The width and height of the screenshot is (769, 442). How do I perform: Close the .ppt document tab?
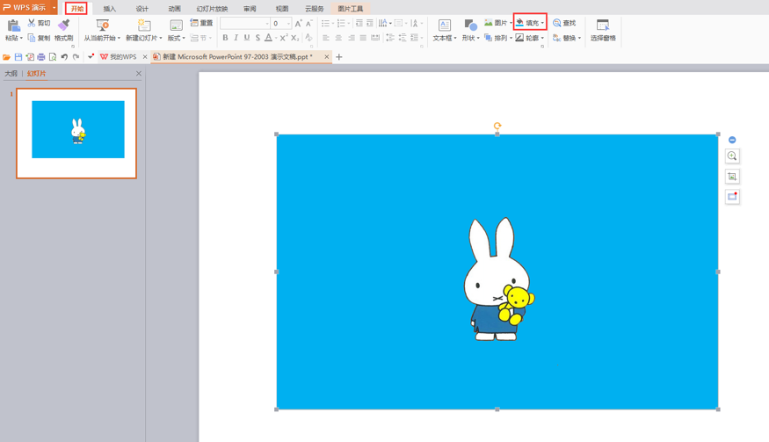click(327, 57)
